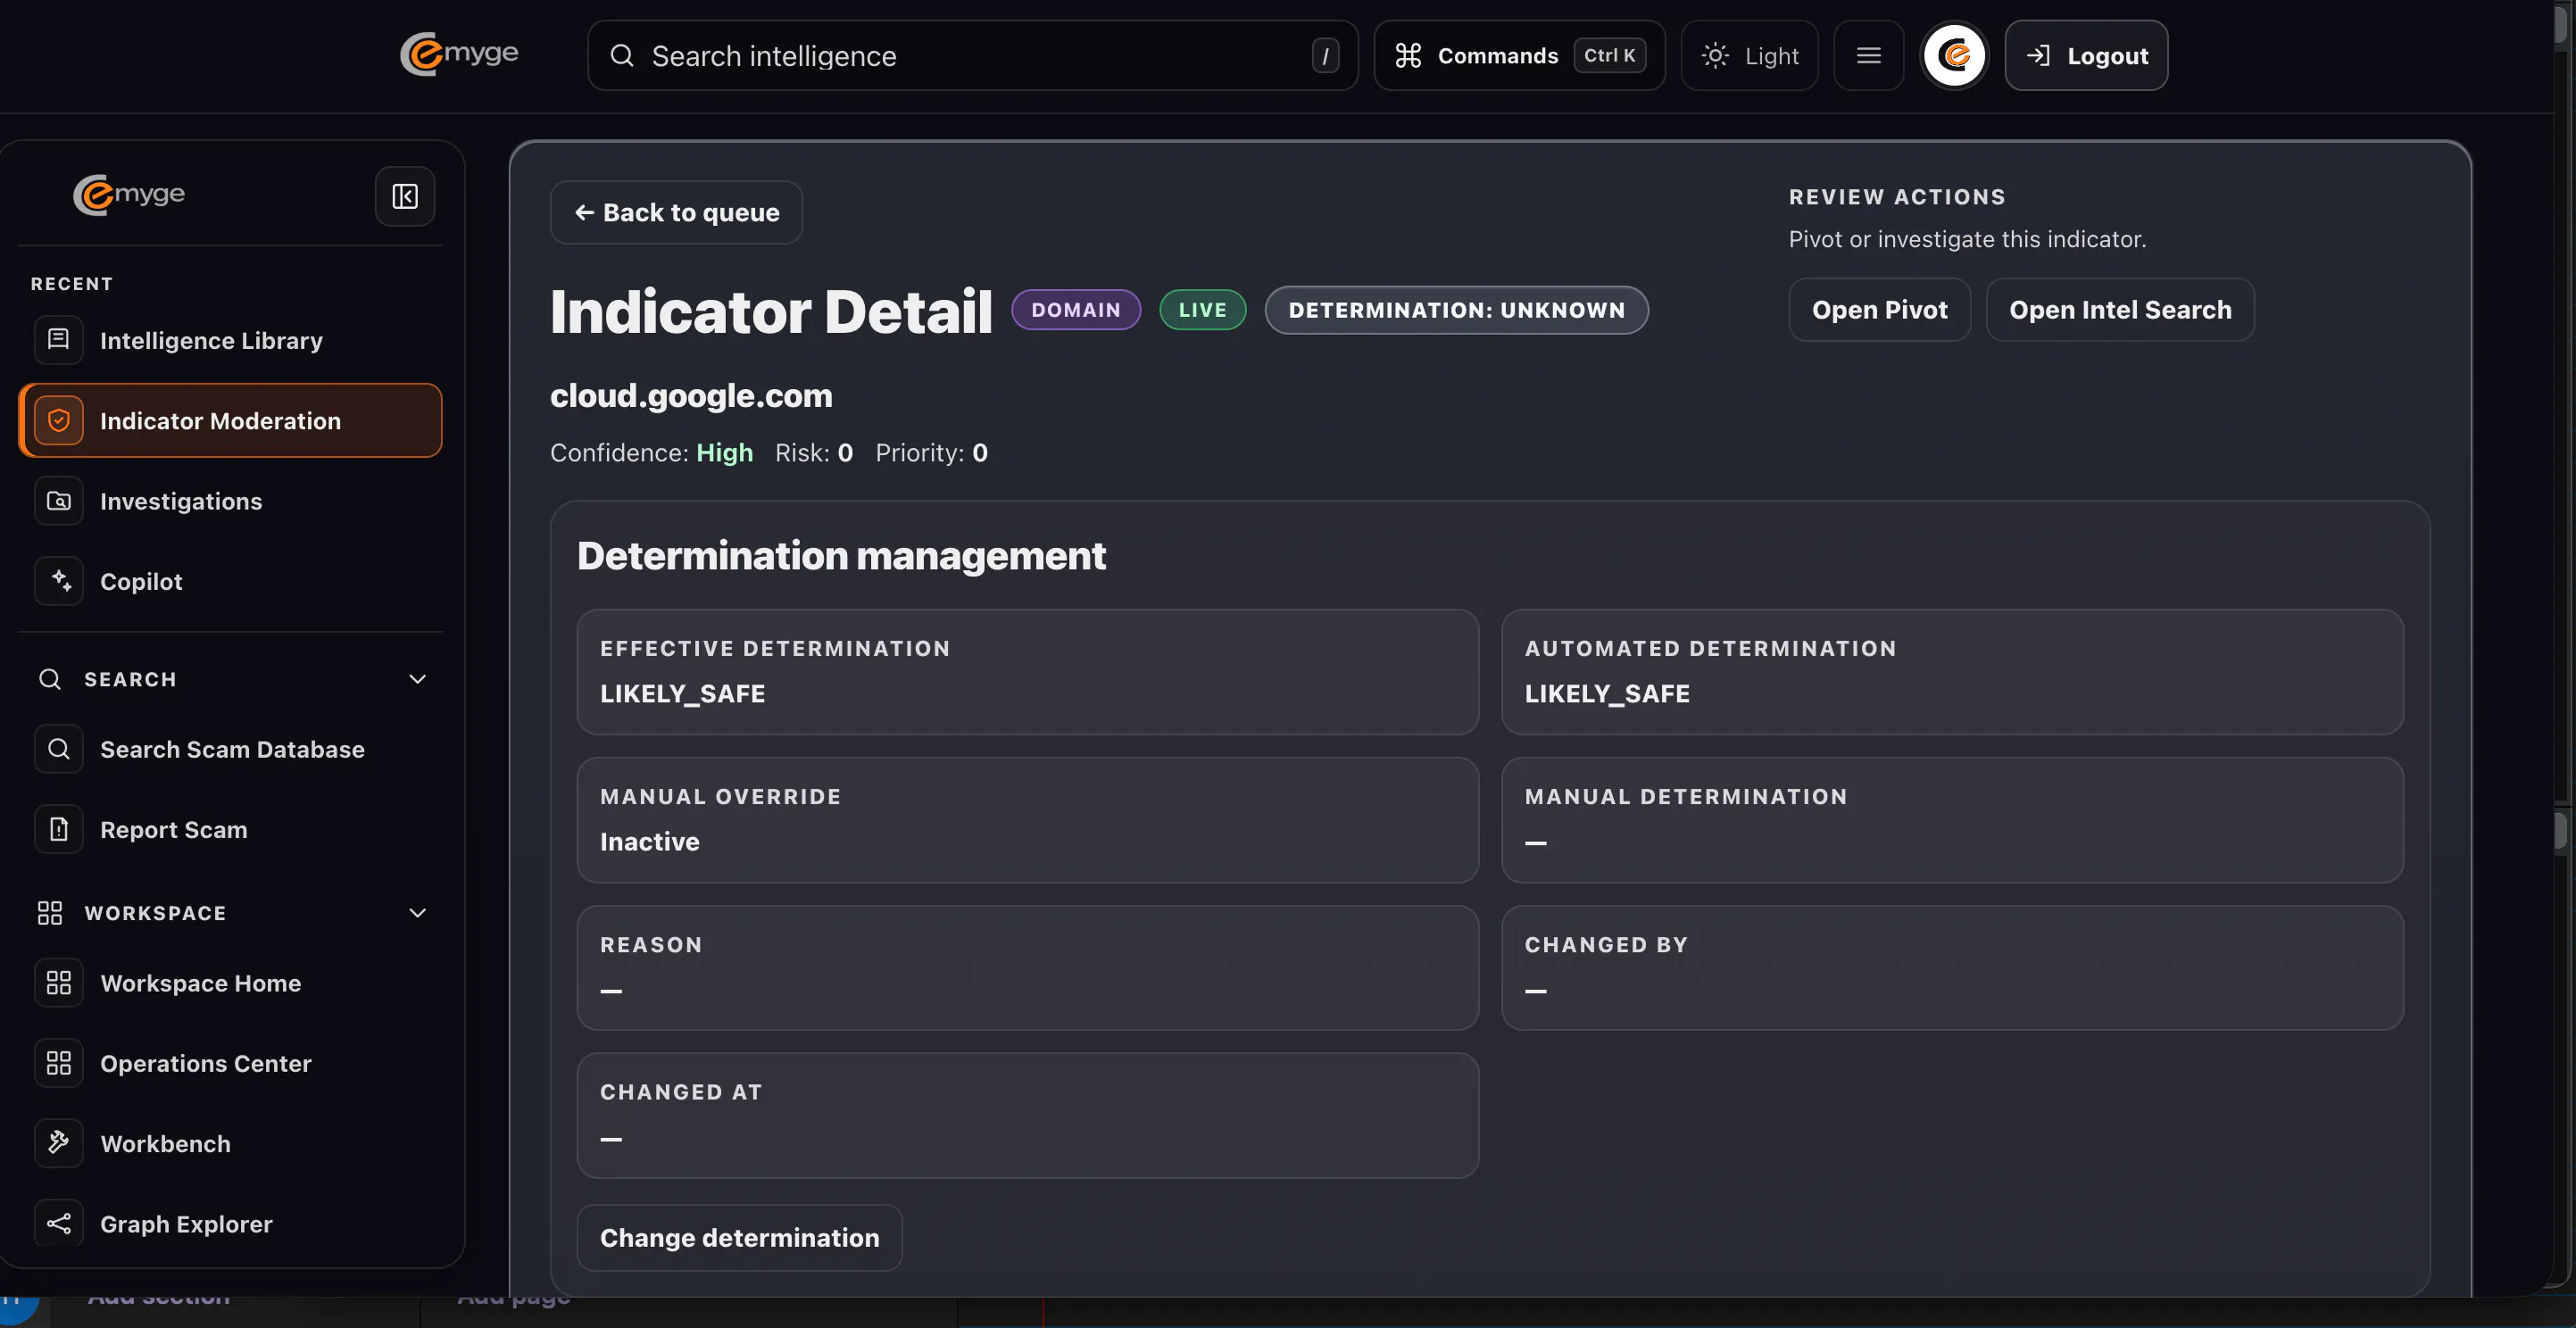Click the Investigations sidebar icon
2576x1328 pixels.
pyautogui.click(x=59, y=501)
